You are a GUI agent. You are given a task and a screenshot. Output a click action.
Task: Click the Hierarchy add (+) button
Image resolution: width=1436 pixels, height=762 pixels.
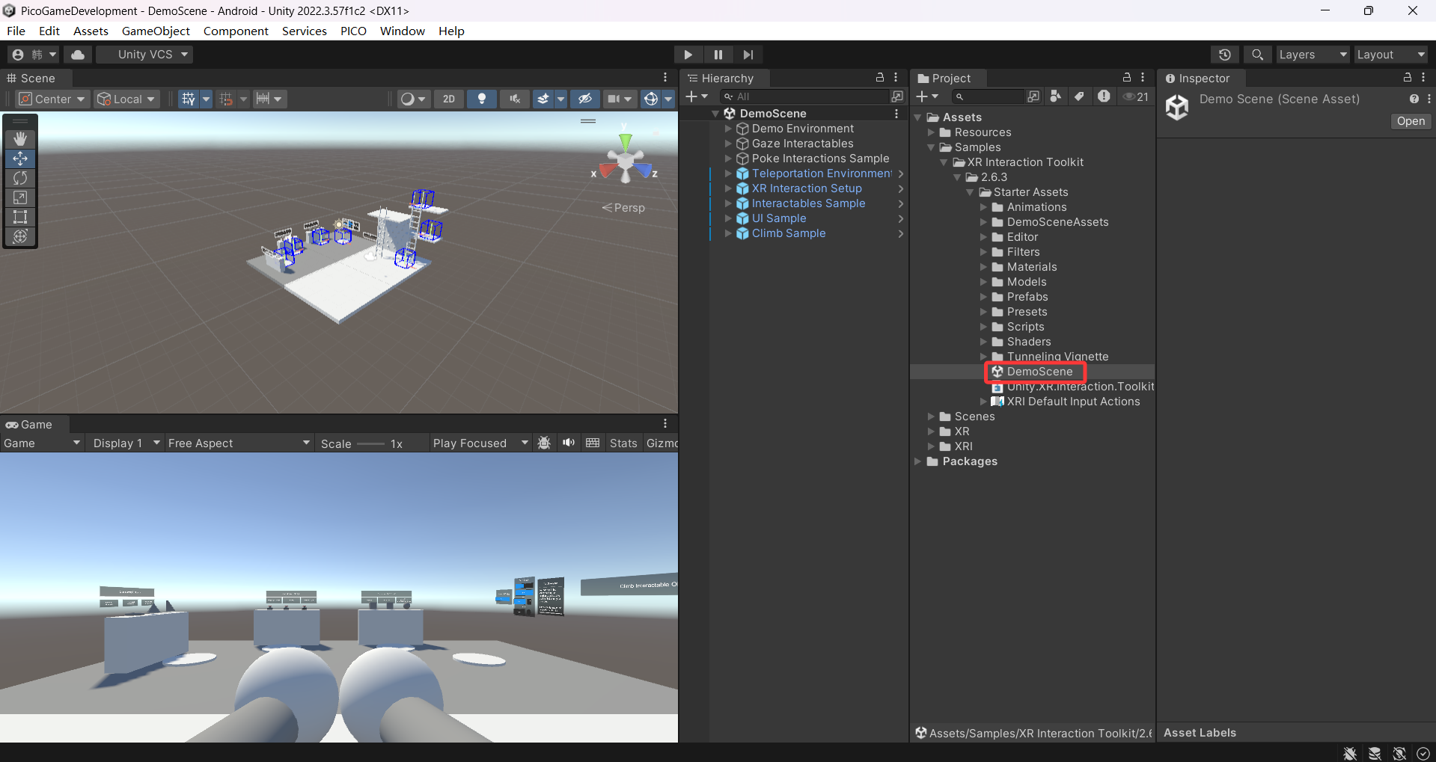pyautogui.click(x=697, y=96)
